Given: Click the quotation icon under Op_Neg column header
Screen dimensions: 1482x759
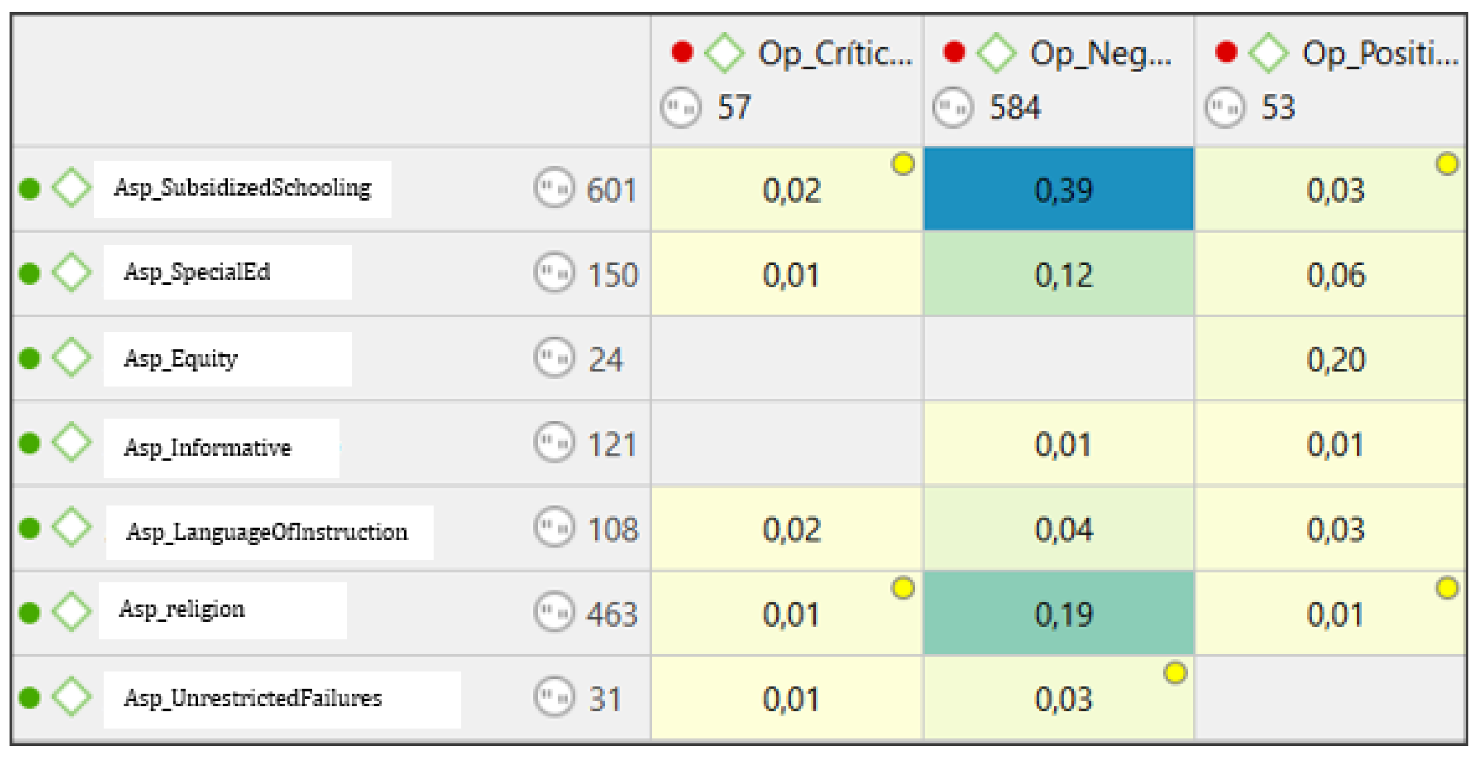Looking at the screenshot, I should tap(953, 107).
